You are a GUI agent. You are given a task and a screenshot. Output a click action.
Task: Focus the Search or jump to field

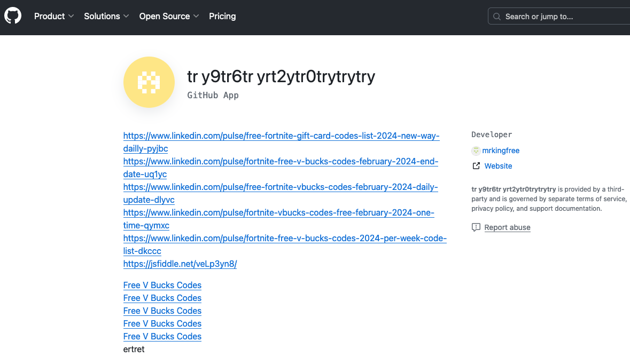(x=559, y=17)
